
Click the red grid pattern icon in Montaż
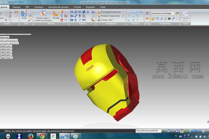click(x=62, y=20)
